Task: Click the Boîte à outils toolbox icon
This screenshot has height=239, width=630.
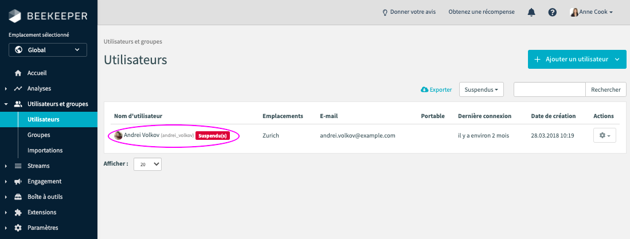Action: (x=18, y=197)
